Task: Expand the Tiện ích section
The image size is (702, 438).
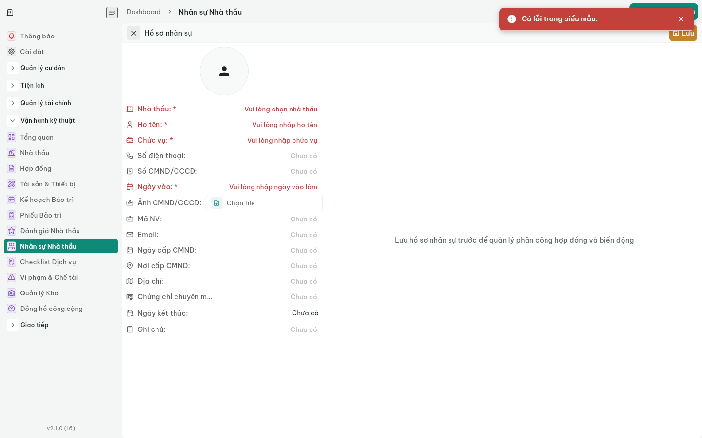Action: (13, 86)
